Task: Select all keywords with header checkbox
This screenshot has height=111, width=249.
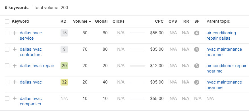Action: (7, 21)
